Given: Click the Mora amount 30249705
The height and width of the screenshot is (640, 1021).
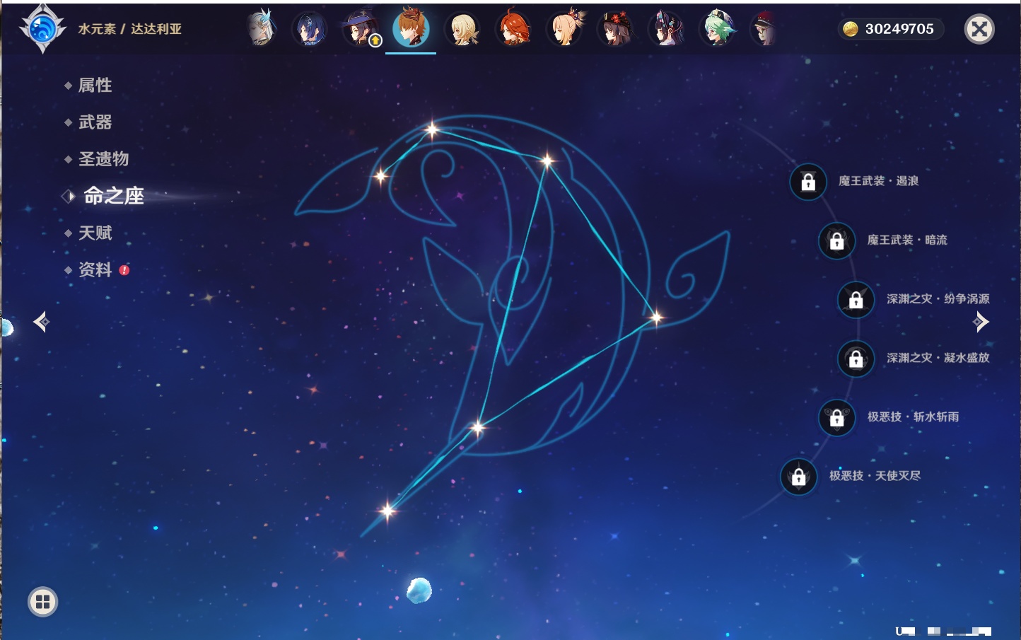Looking at the screenshot, I should click(899, 29).
